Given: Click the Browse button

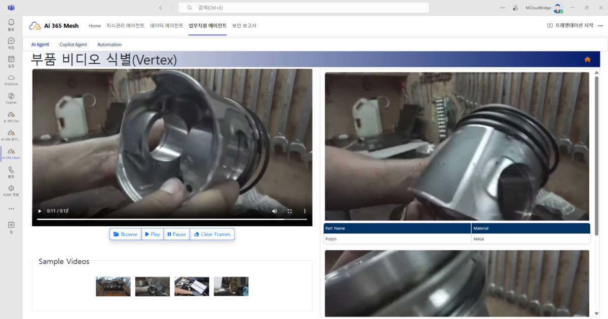Looking at the screenshot, I should [125, 234].
